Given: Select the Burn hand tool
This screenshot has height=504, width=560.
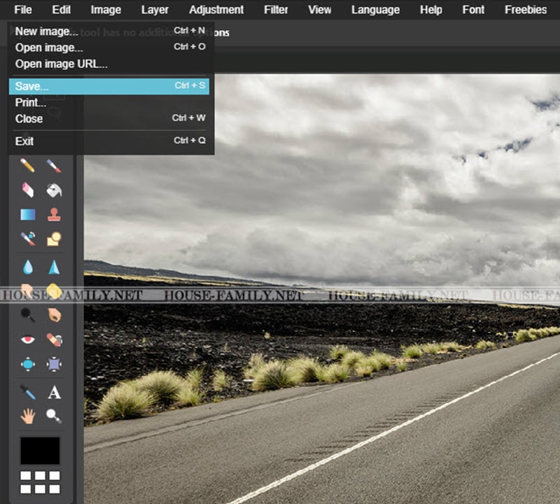Looking at the screenshot, I should pos(54,315).
